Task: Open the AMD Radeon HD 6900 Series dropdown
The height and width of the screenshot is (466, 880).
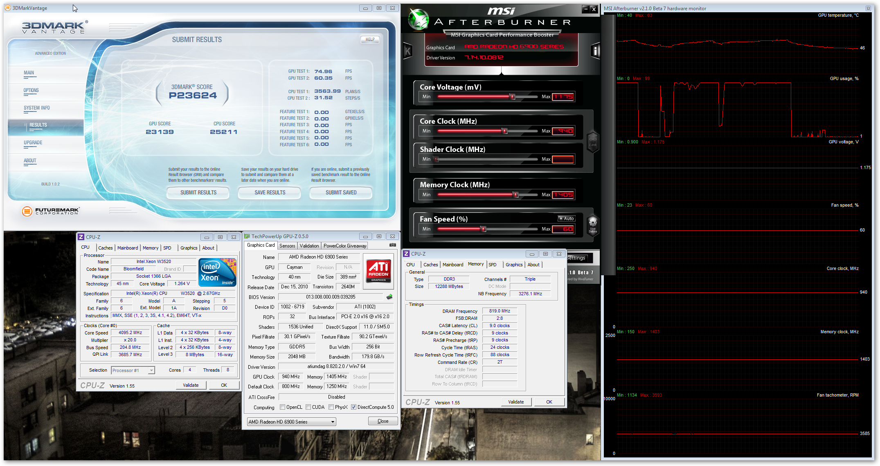Action: click(x=291, y=421)
